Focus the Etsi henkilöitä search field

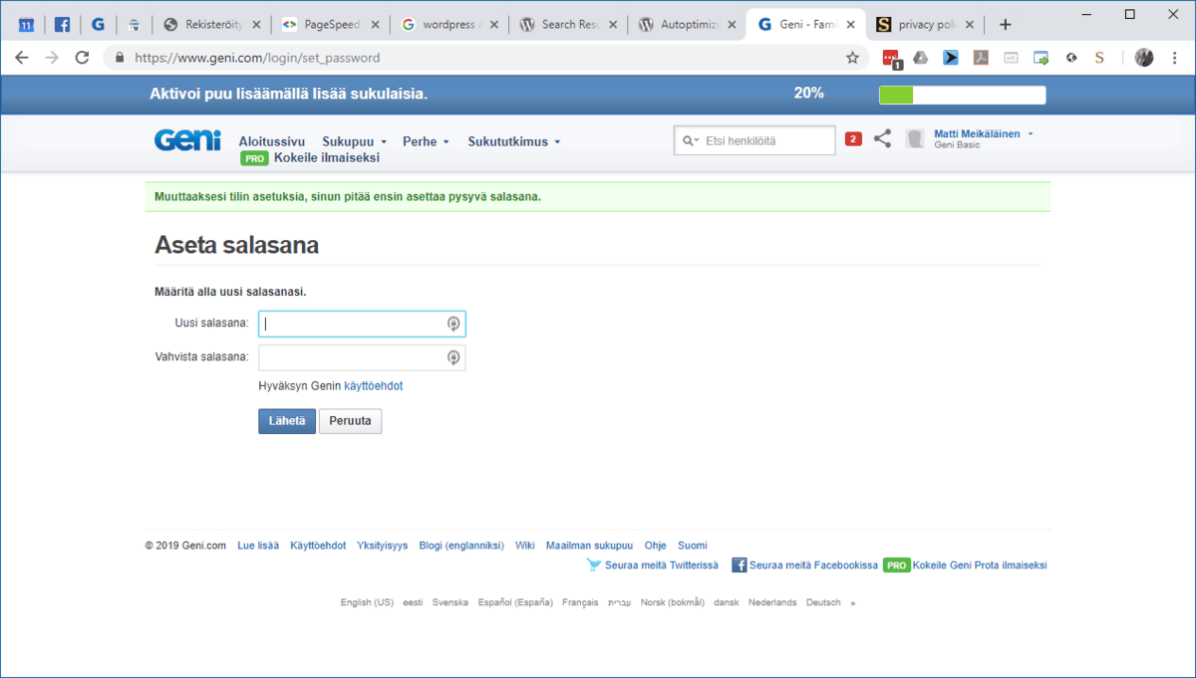pyautogui.click(x=764, y=141)
